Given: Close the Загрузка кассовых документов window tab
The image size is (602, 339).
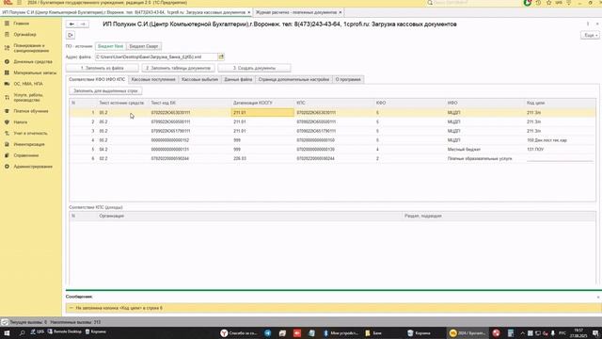Looking at the screenshot, I should [248, 12].
